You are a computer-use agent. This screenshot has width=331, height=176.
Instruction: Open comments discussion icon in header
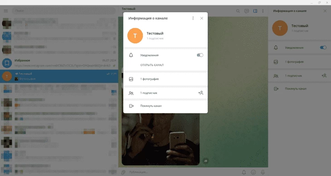247,11
